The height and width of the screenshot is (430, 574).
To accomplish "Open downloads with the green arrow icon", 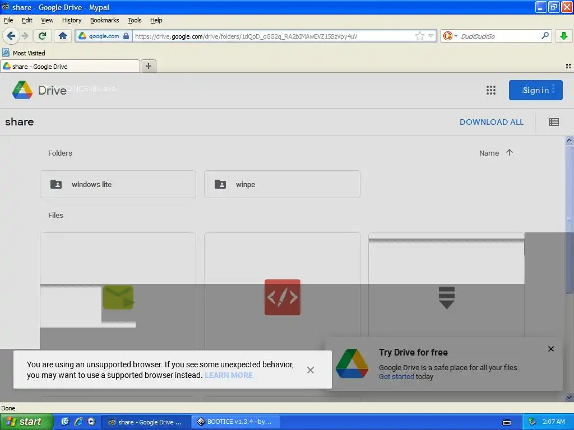I will (x=564, y=36).
